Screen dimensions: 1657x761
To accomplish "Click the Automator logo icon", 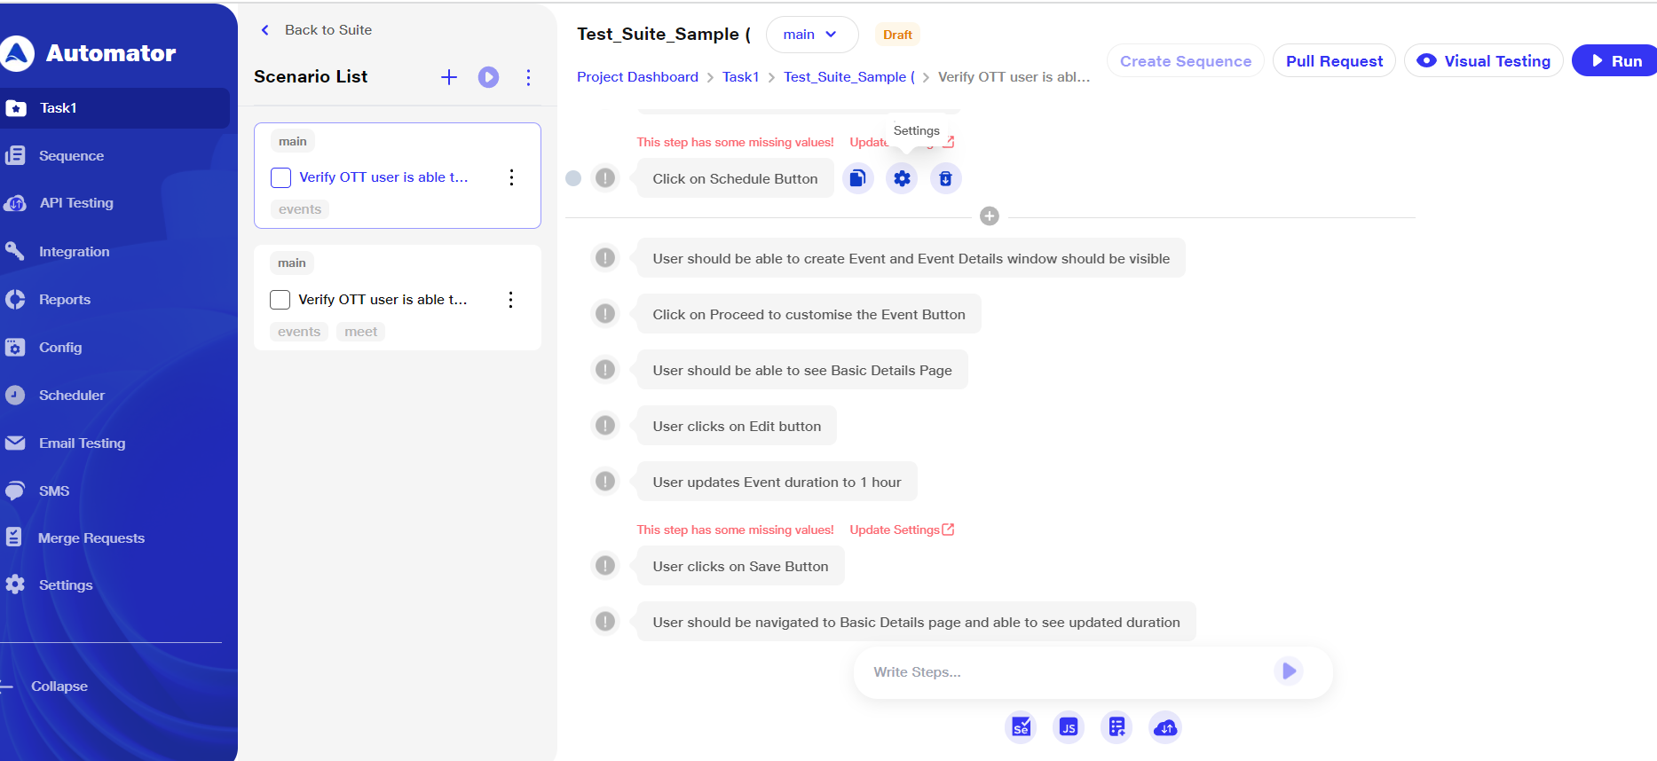I will [x=16, y=53].
